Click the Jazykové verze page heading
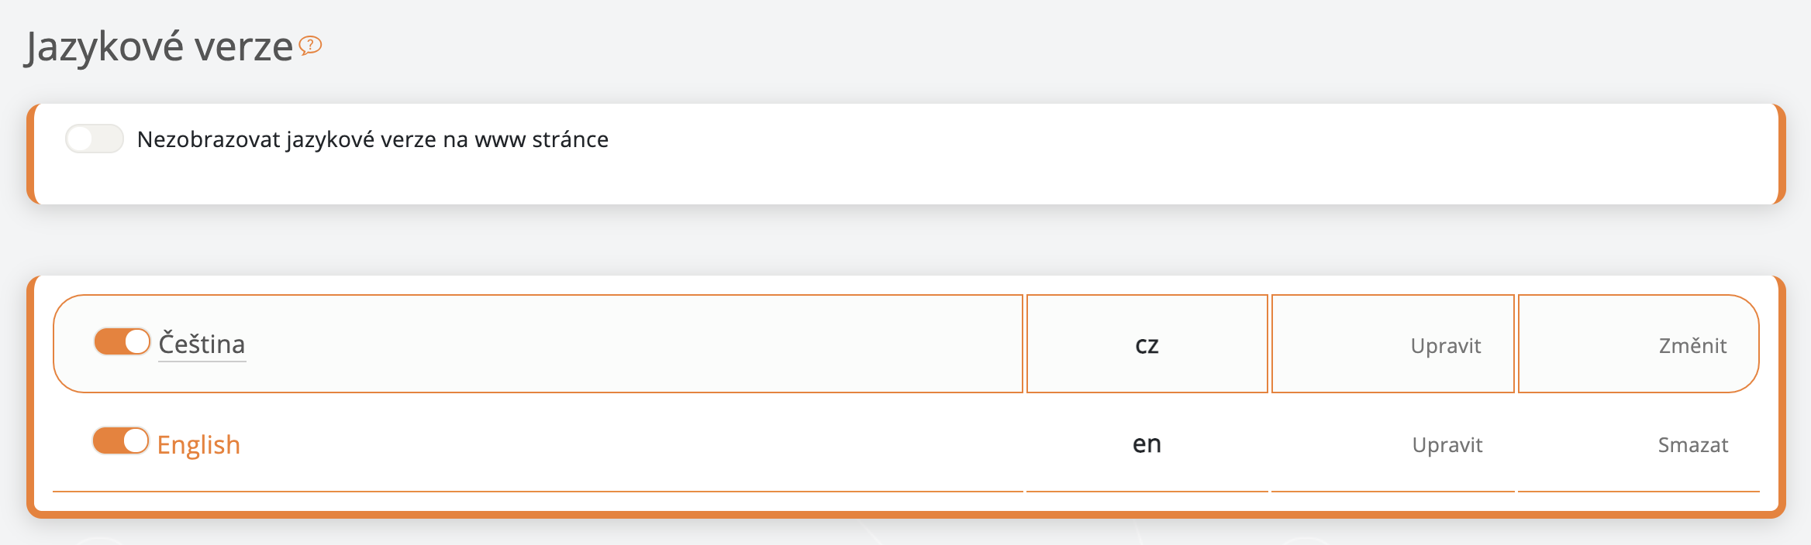Viewport: 1811px width, 545px height. (160, 46)
